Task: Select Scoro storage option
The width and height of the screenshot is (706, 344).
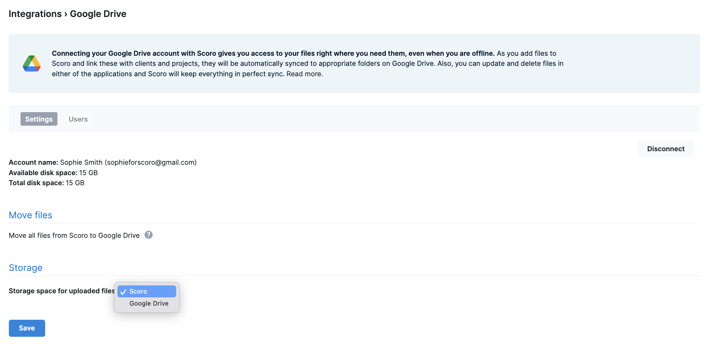Action: (x=147, y=291)
